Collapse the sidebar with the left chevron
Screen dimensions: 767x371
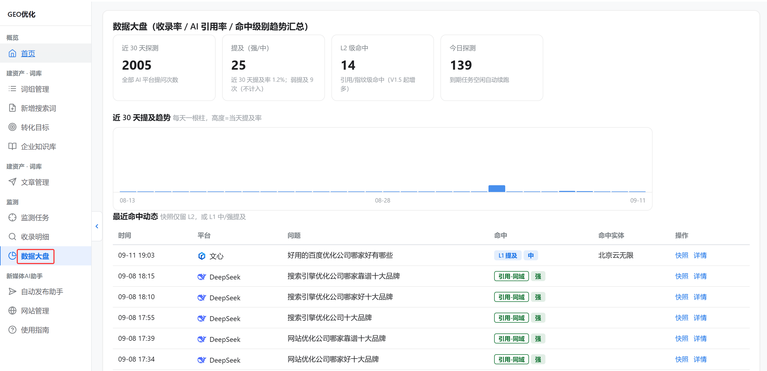97,226
